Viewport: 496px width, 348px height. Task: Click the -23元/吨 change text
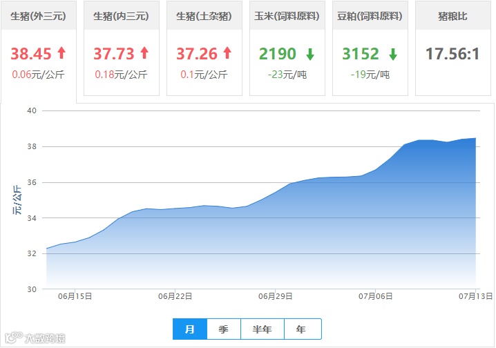pos(287,75)
